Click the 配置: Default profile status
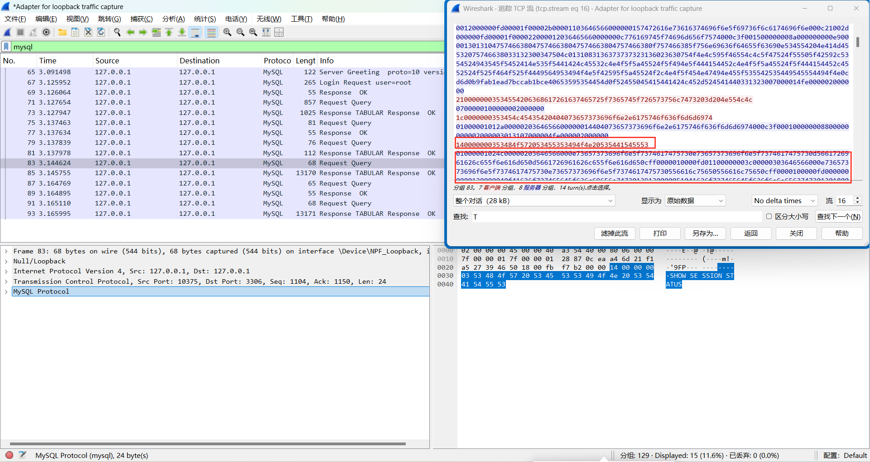Screen dimensions: 870x462 click(x=845, y=455)
